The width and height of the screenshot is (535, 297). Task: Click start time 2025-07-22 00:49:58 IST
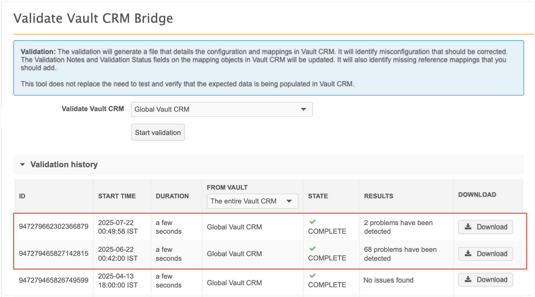[x=118, y=227]
